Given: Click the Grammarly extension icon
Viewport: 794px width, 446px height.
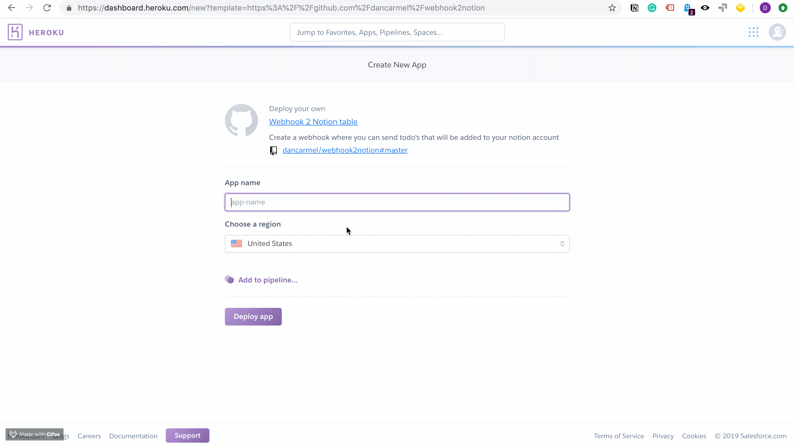Looking at the screenshot, I should coord(652,8).
